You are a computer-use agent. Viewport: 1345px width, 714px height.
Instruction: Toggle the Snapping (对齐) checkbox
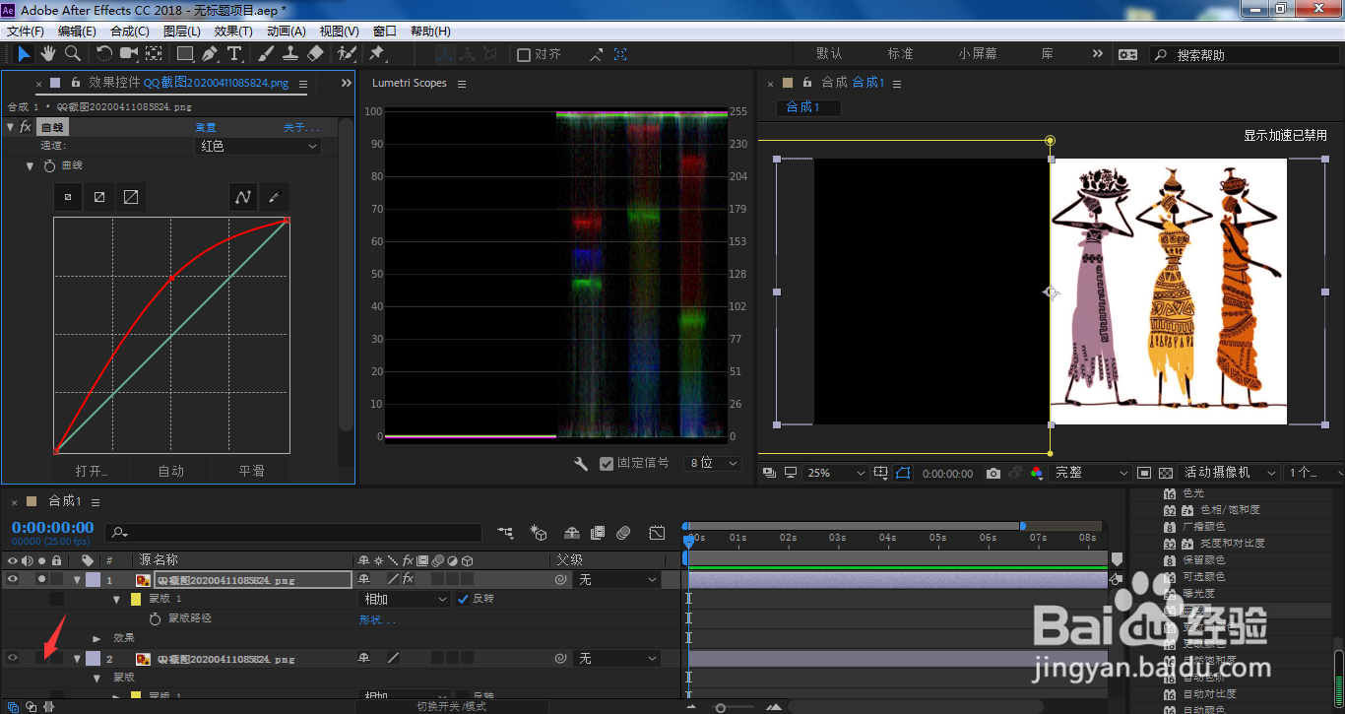[524, 55]
